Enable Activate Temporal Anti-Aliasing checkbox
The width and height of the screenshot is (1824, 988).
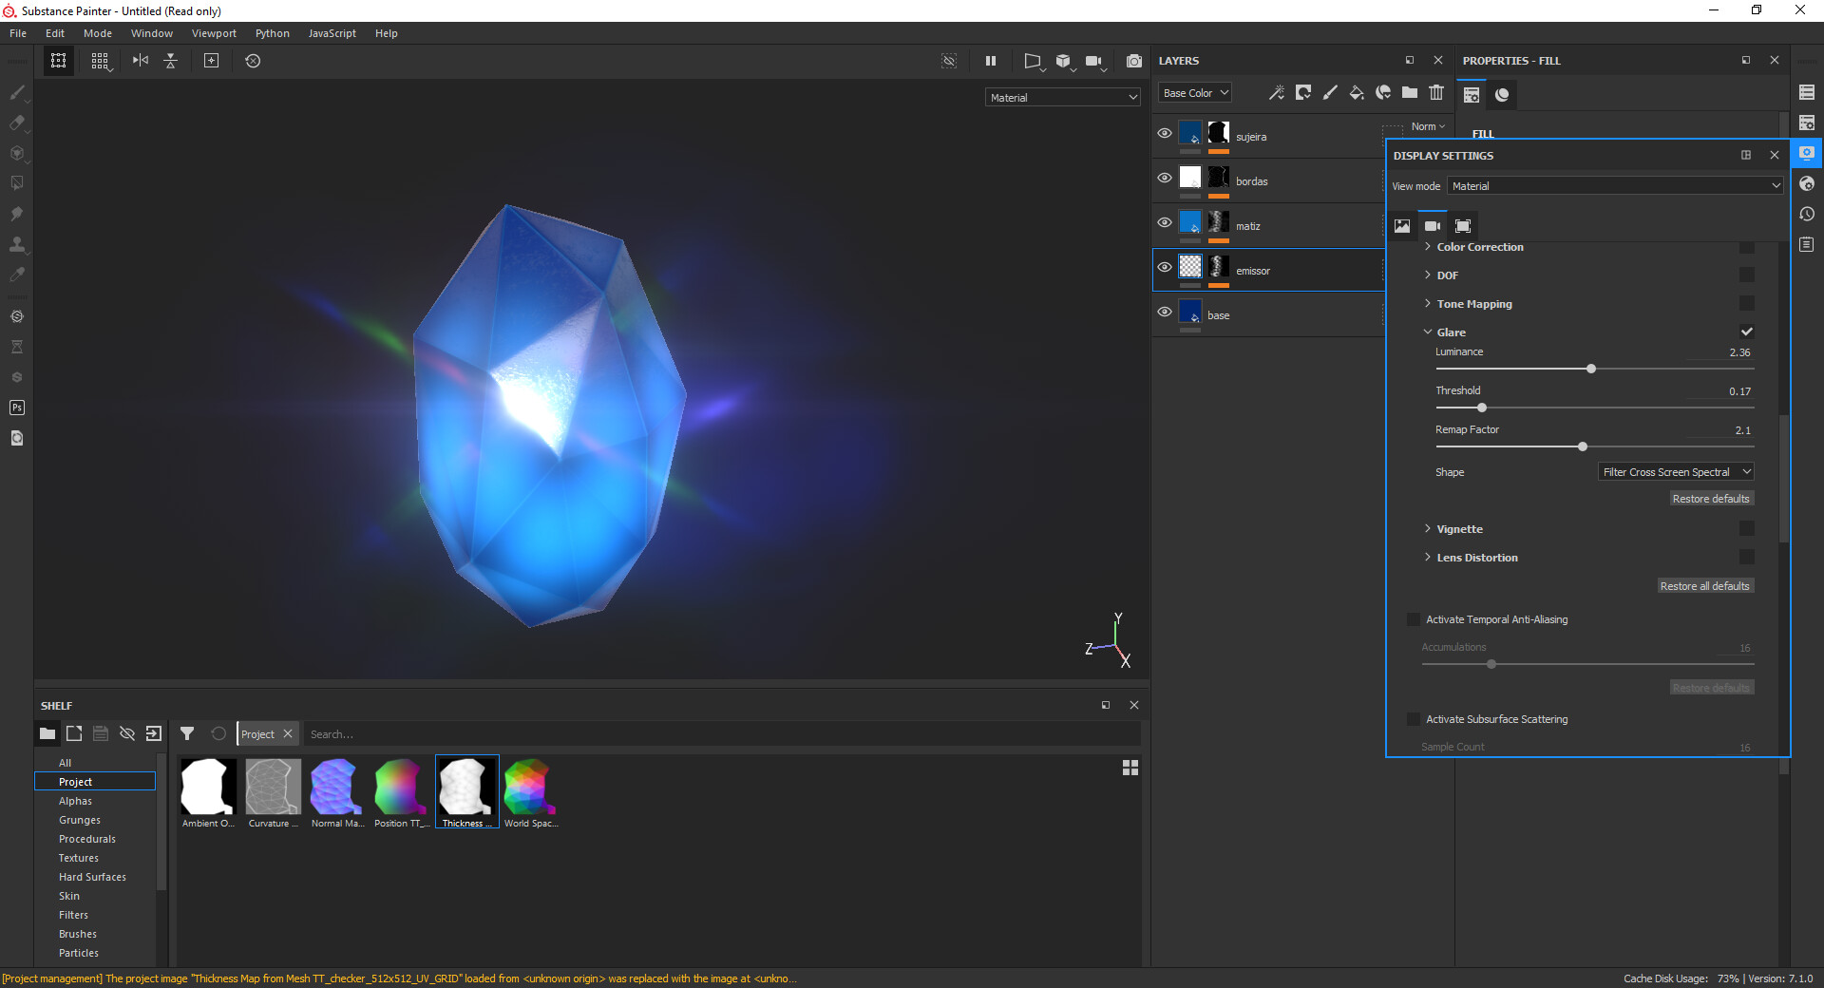1414,619
